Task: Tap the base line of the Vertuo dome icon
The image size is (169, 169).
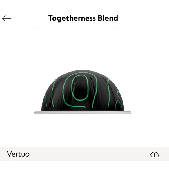Action: point(154,157)
